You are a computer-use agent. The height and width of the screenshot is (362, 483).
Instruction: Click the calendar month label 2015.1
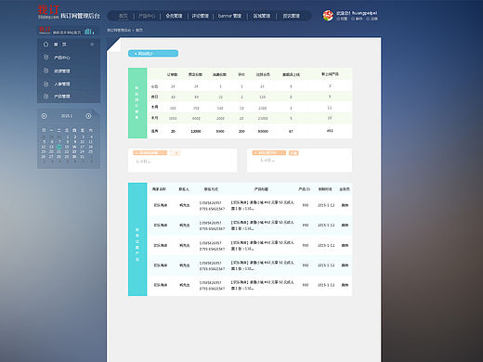click(67, 116)
